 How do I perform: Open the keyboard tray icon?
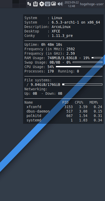(48, 4)
